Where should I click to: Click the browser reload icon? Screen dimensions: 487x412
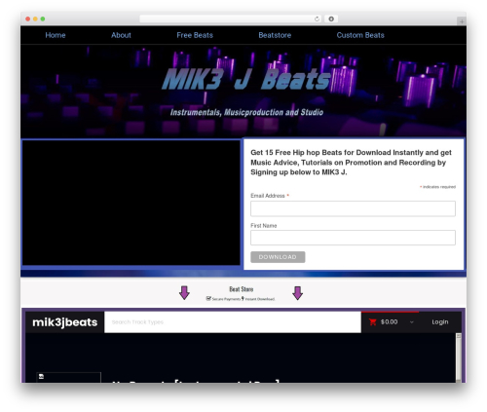(x=317, y=19)
